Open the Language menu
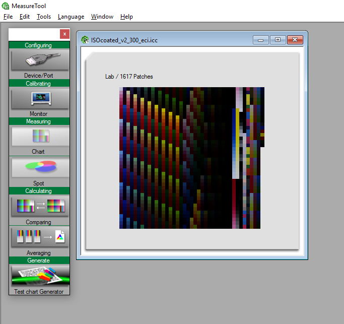Screen dimensions: 344x324 [x=71, y=17]
